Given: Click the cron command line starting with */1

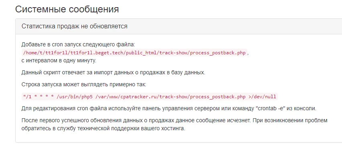Looking at the screenshot, I should tap(149, 97).
